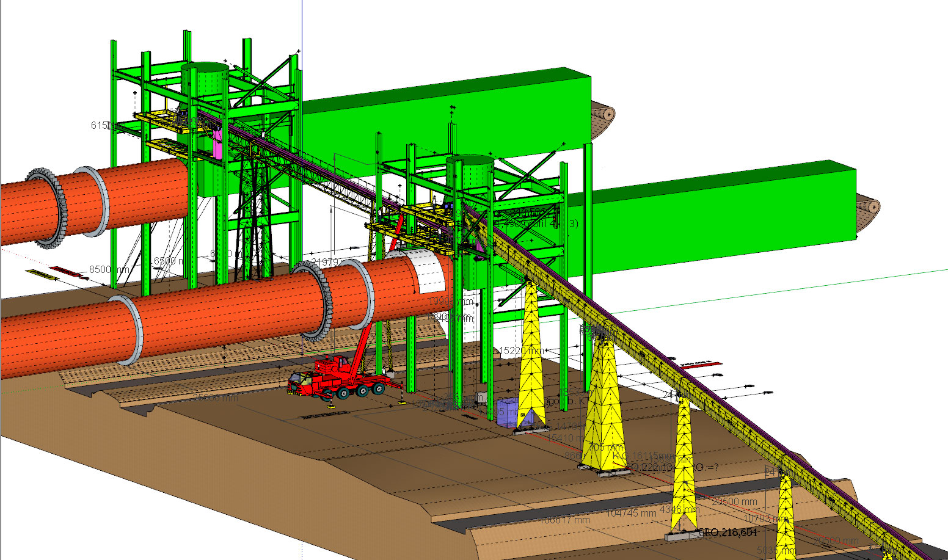
Task: Click the "15220 mm" dimension label
Action: click(x=521, y=351)
